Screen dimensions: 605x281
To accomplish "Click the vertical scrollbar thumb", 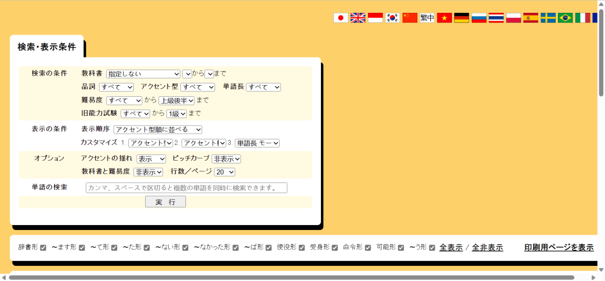I will [601, 51].
